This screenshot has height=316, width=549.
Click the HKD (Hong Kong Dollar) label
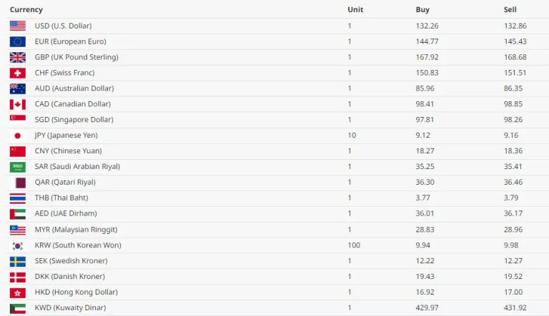click(x=76, y=292)
